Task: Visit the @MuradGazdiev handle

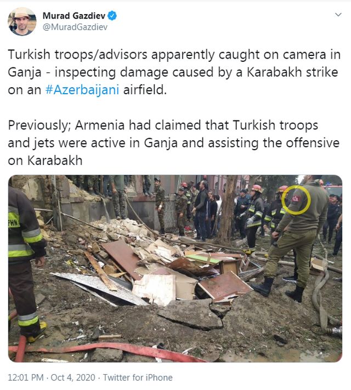Action: tap(75, 27)
